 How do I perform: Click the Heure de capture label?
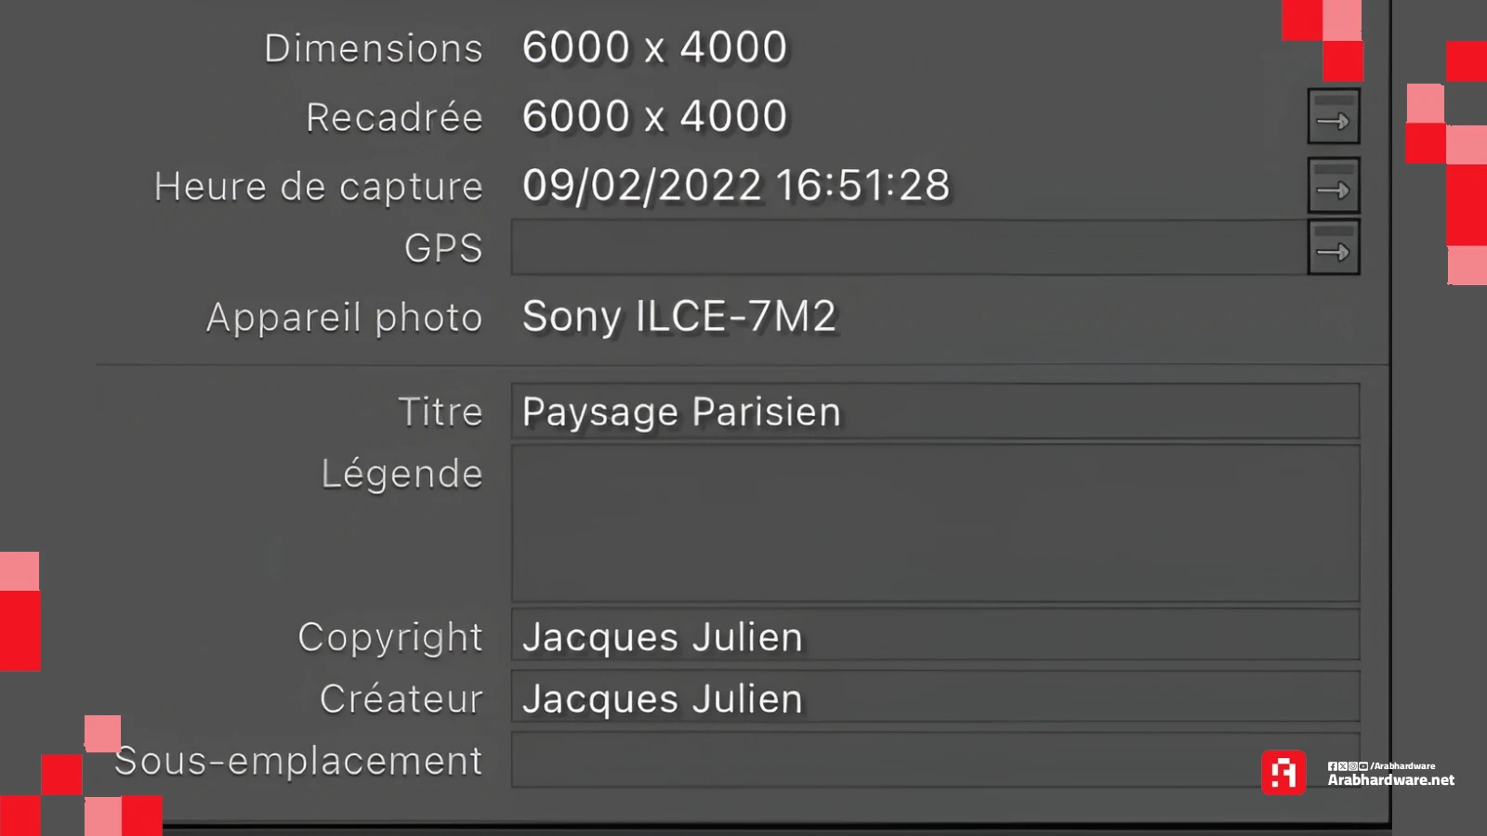coord(318,187)
